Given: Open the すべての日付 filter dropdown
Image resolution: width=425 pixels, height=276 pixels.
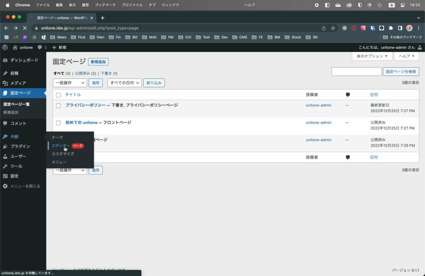Looking at the screenshot, I should coord(125,83).
